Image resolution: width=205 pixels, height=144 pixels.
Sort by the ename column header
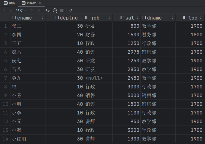28,18
